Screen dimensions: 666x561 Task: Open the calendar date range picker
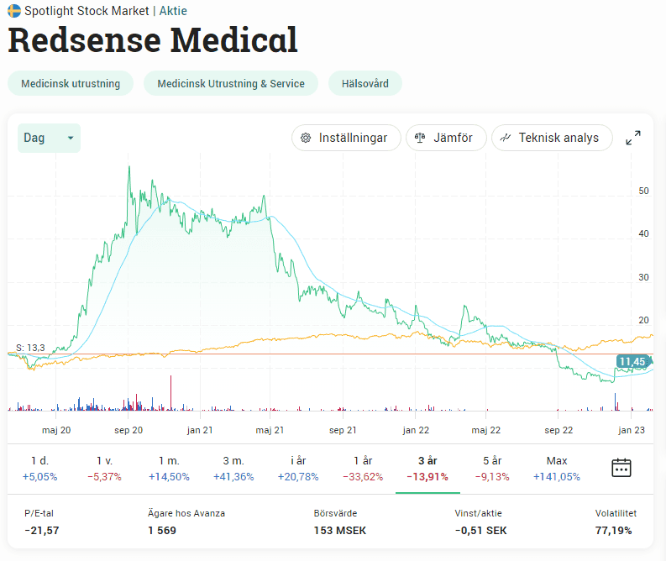[621, 468]
